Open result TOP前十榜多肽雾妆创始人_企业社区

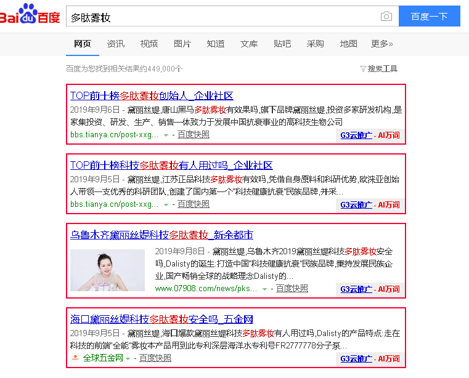coord(152,96)
